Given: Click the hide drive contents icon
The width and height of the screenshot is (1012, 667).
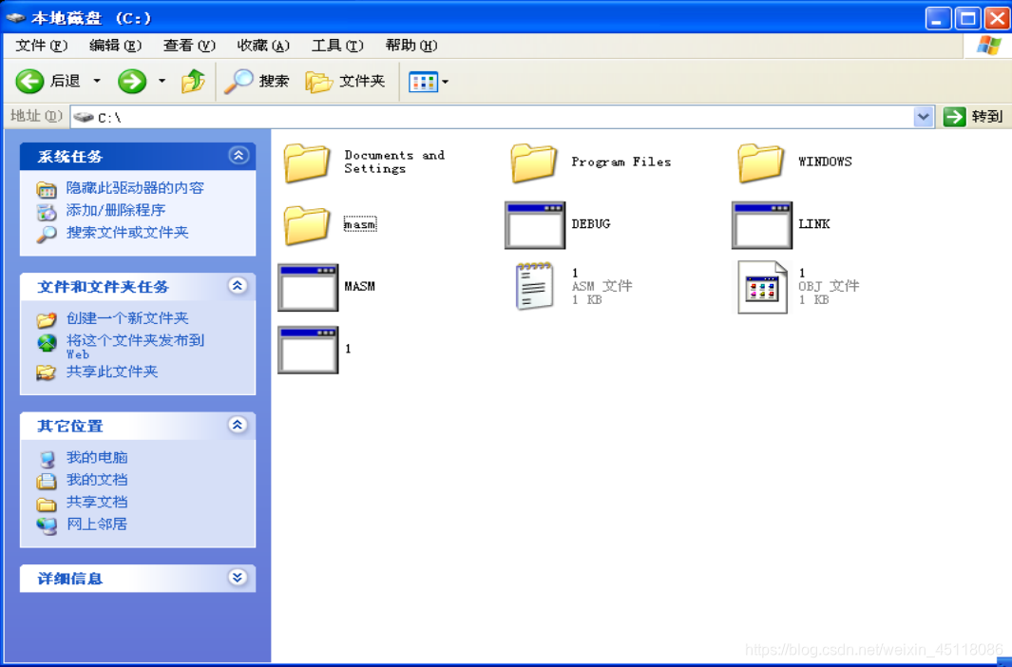Looking at the screenshot, I should [x=47, y=190].
